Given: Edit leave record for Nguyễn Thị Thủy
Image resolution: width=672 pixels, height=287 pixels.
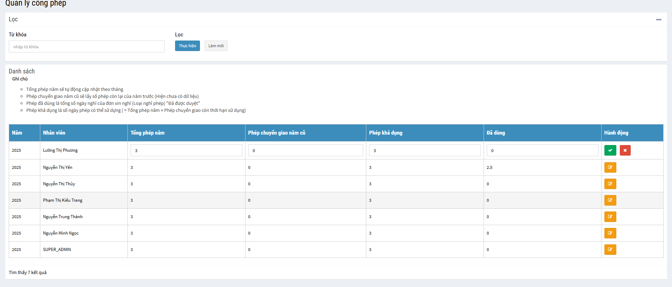Looking at the screenshot, I should 610,184.
